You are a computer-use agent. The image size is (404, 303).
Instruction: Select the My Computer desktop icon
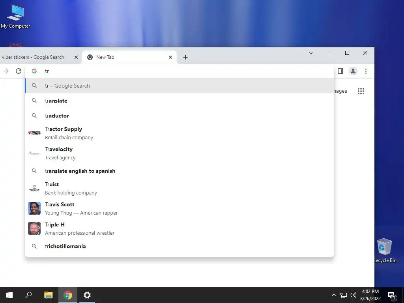tap(15, 17)
